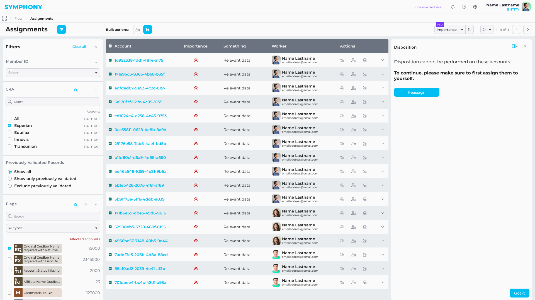Open the Importance sort dropdown
Viewport: 535px width, 300px height.
[450, 30]
